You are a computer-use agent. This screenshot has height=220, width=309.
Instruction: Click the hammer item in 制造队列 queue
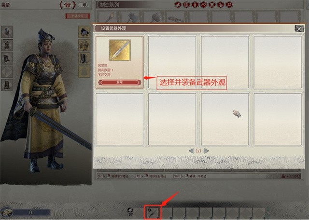(x=157, y=17)
